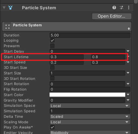Click the main module icon beside Particle System
Screen dimensions: 138x134
[x=8, y=26]
